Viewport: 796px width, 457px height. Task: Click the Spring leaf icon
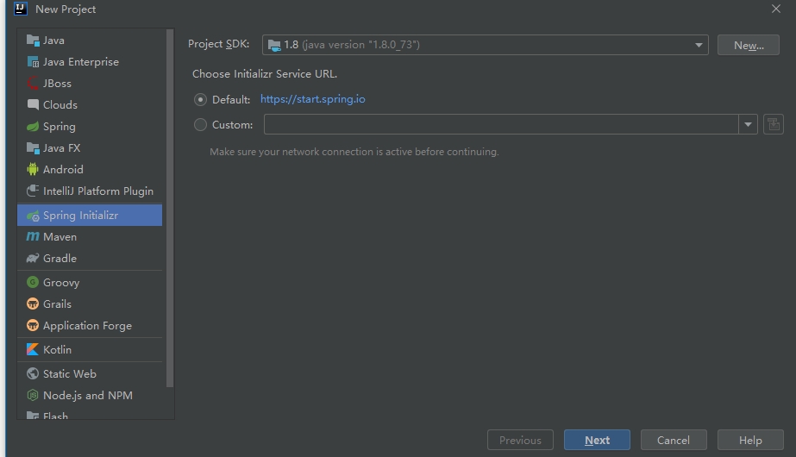[x=33, y=127]
